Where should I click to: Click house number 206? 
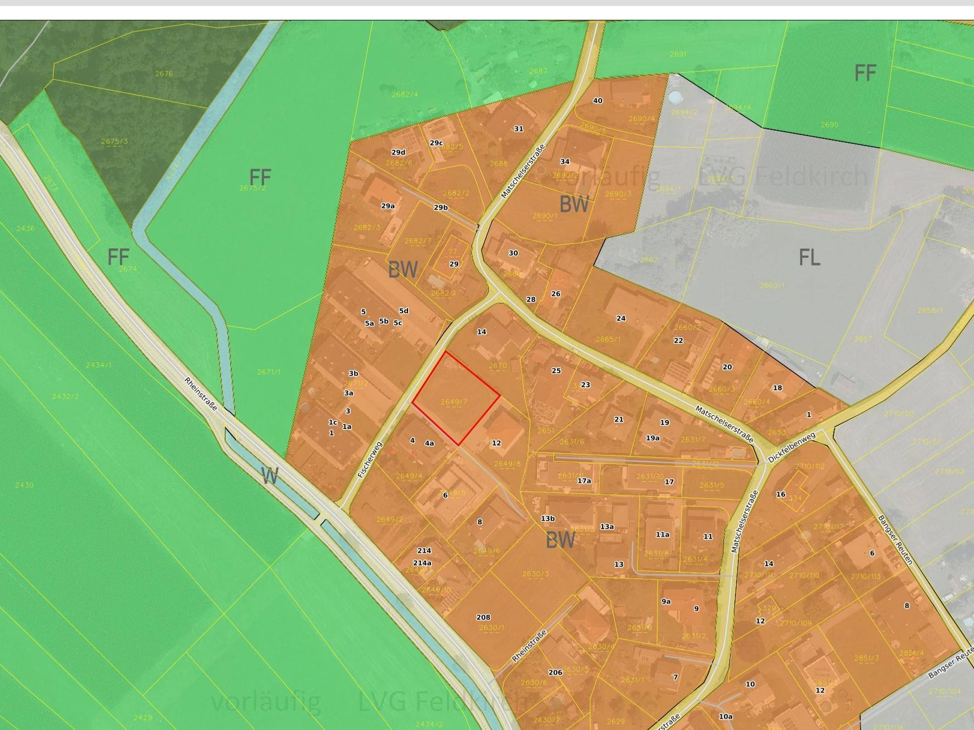555,673
